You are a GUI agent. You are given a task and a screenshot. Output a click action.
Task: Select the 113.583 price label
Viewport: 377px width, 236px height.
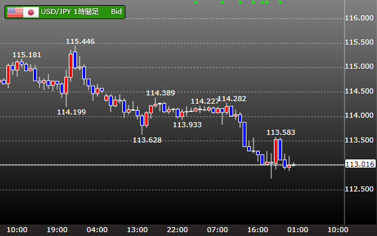[x=281, y=132]
